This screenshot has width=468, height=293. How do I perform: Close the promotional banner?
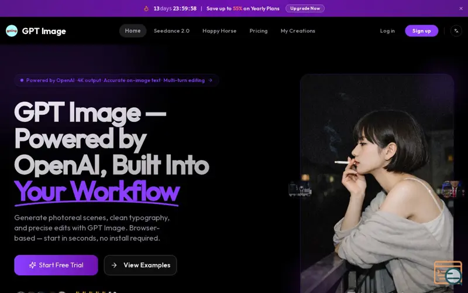click(461, 8)
